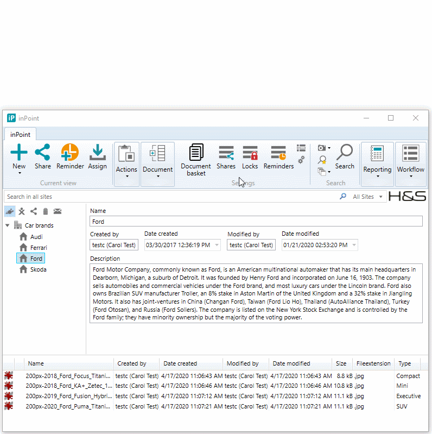Click the gears settings icon
Screen dimensions: 432x434
(301, 160)
